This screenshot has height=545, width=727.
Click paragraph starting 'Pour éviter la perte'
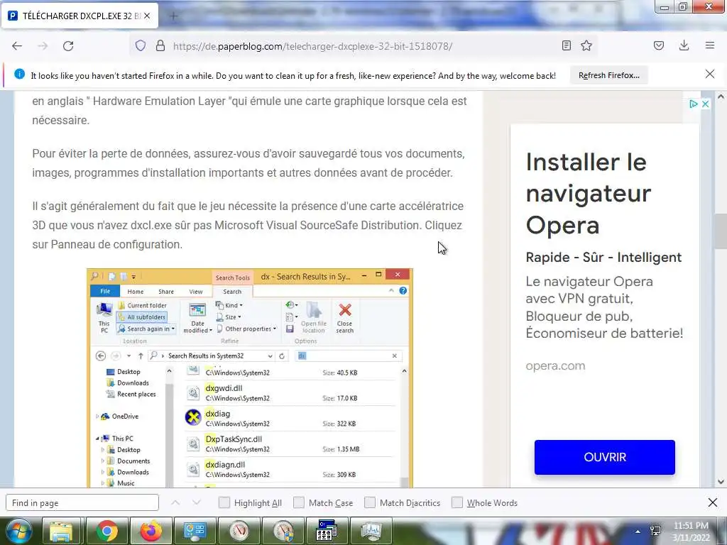click(248, 163)
